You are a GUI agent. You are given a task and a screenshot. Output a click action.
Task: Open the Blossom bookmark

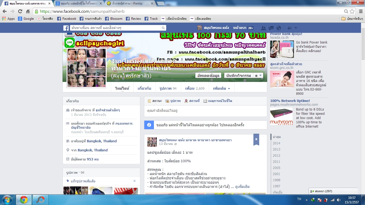114,19
